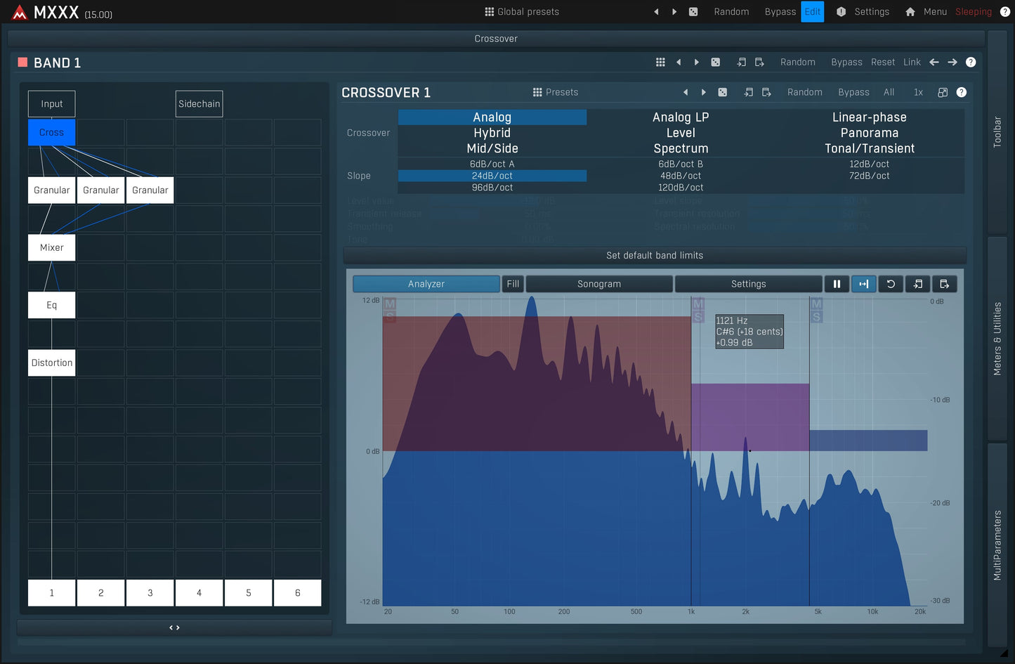Click Set default band limits button
1015x664 pixels.
[655, 256]
